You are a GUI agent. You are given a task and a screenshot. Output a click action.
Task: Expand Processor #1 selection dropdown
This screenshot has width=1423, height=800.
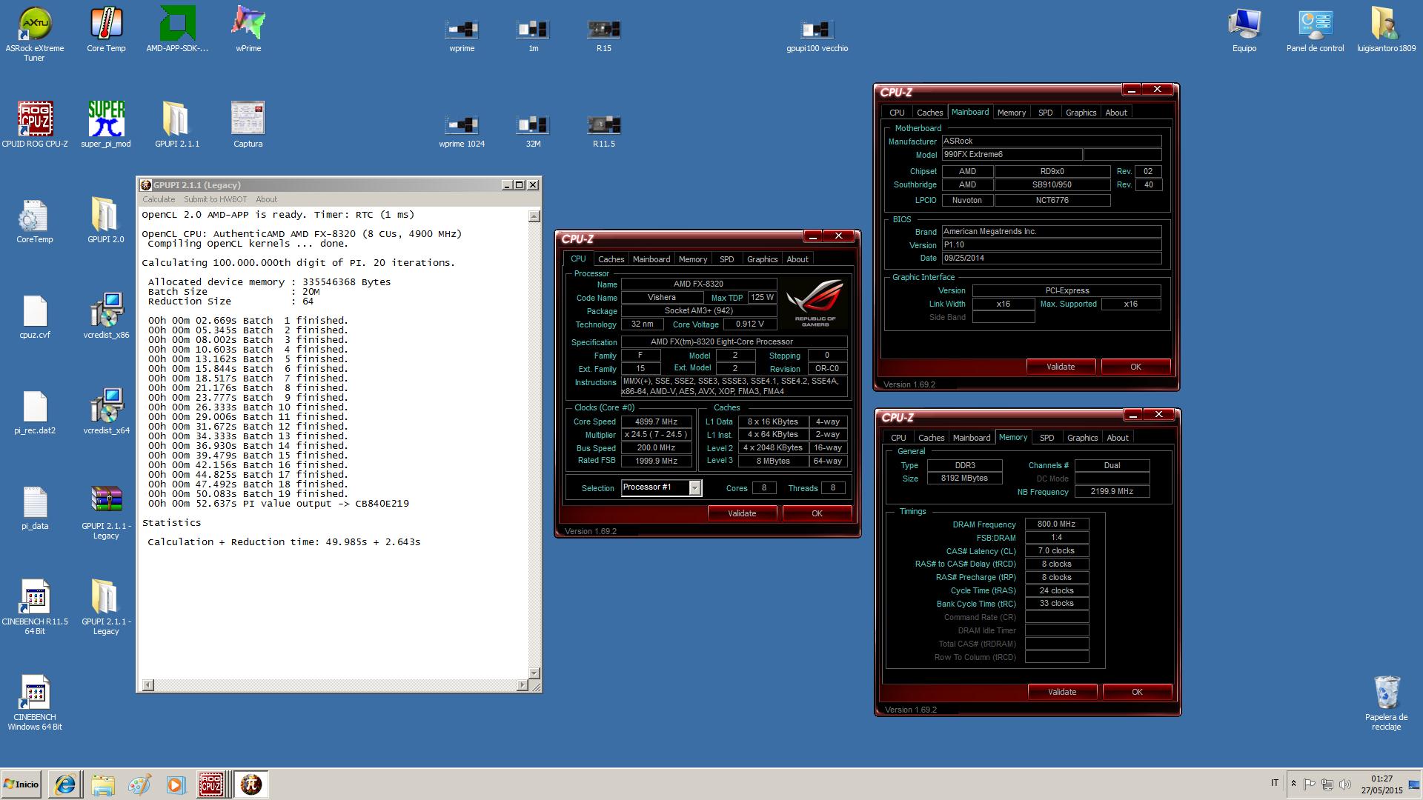[x=694, y=487]
